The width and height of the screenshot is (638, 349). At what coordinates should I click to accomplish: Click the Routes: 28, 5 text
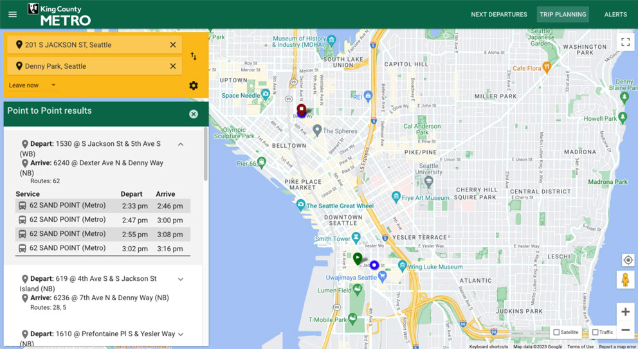[x=48, y=307]
